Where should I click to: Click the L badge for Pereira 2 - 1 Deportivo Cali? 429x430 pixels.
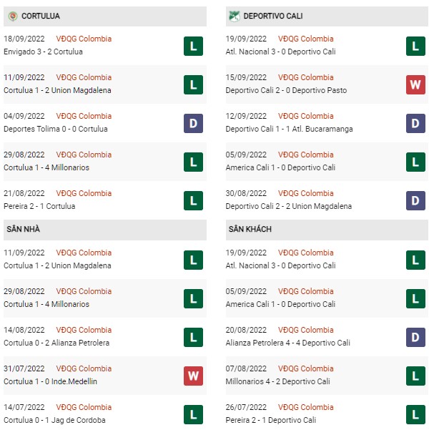pos(415,414)
